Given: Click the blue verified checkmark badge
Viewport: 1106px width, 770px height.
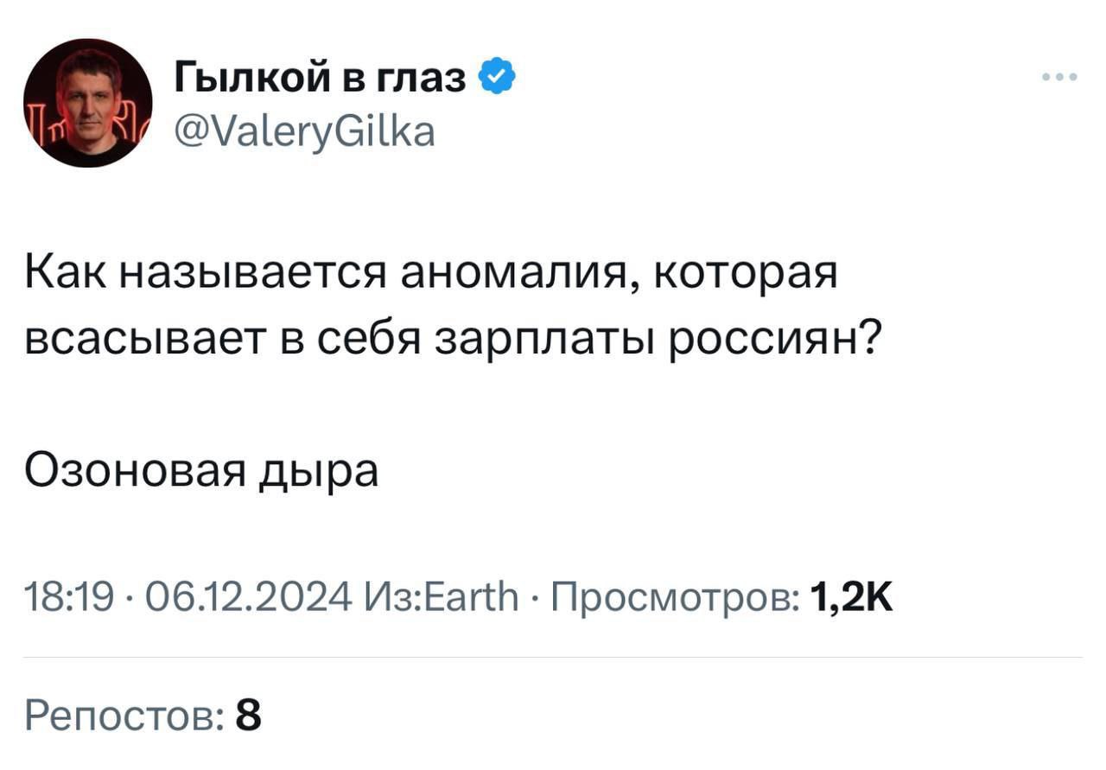Looking at the screenshot, I should coord(497,79).
